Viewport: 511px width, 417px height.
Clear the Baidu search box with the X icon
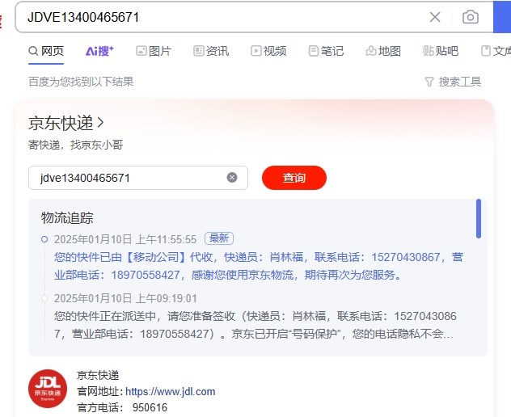point(435,17)
